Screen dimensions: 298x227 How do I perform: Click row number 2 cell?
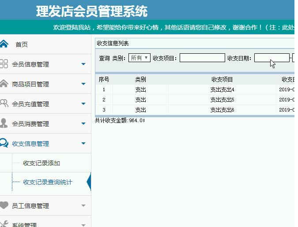pos(104,100)
